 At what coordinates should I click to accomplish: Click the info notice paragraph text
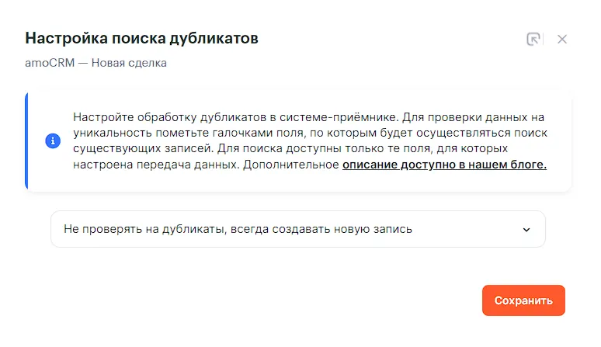310,141
